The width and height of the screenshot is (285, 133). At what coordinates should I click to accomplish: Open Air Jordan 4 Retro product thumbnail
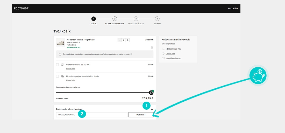[x=61, y=43]
